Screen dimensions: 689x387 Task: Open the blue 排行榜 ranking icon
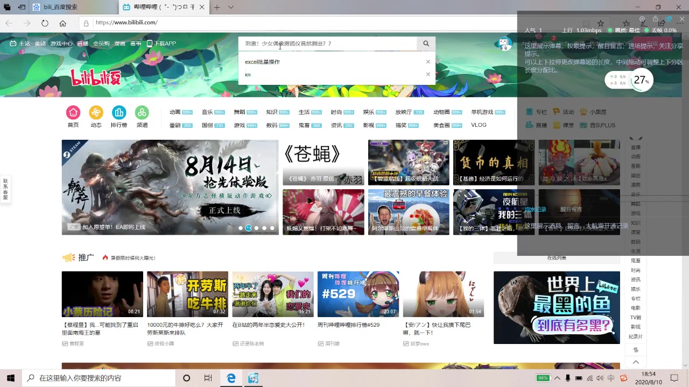[x=119, y=112]
